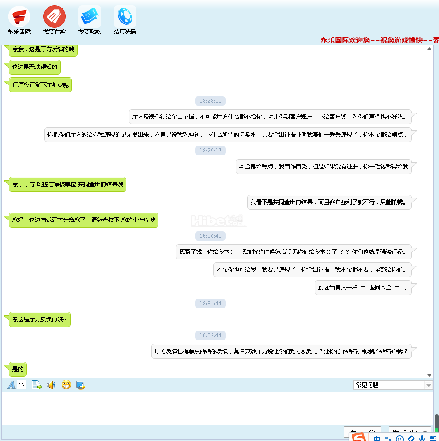Click the chat message '是的' bubble
Screen dimensions: 439x441
(x=18, y=369)
